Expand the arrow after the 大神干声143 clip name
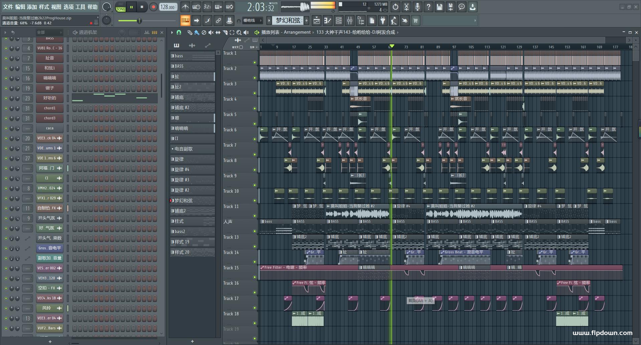Image resolution: width=641 pixels, height=345 pixels. [397, 32]
